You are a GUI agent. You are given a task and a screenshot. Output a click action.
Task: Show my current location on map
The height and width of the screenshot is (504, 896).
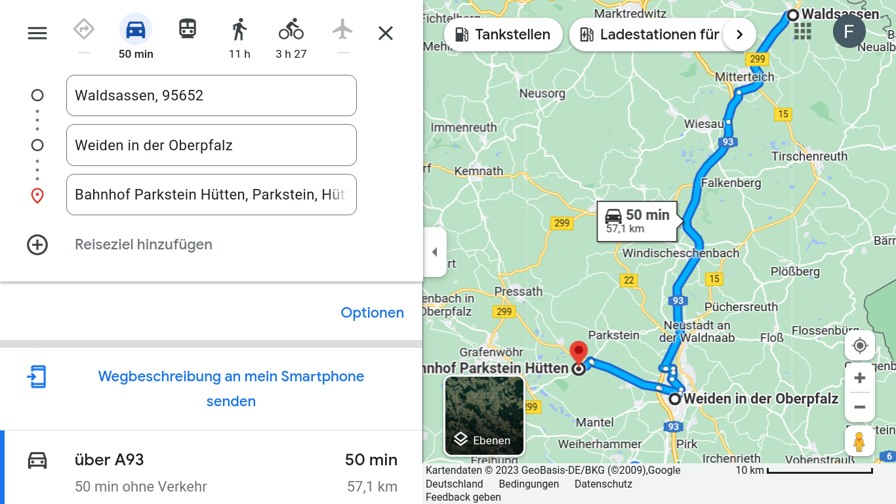point(860,346)
